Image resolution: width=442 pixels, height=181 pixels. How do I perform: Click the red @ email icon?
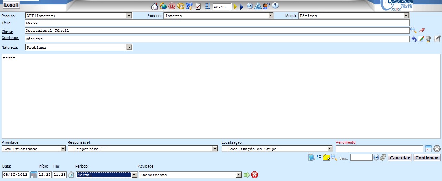pyautogui.click(x=172, y=6)
